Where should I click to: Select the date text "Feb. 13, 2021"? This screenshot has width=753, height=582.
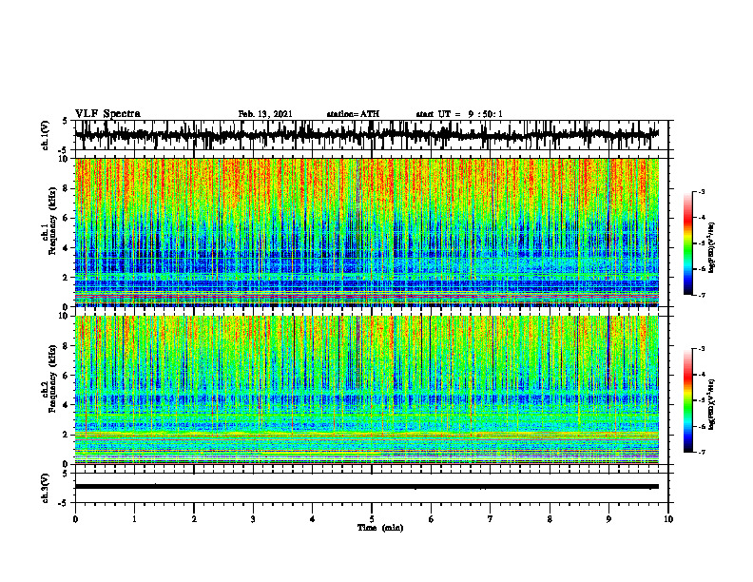coord(265,114)
